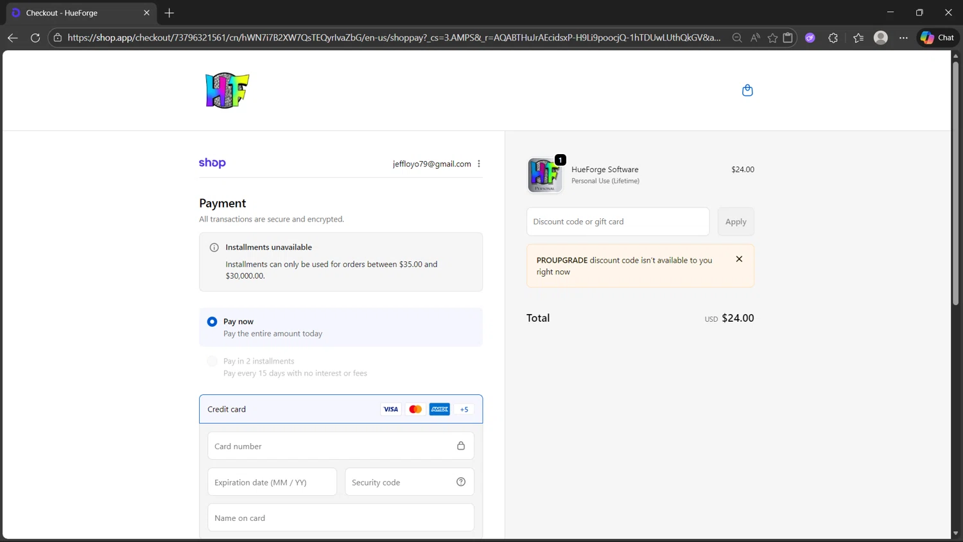Open a new browser tab
Screen dimensions: 963x542
[x=169, y=13]
